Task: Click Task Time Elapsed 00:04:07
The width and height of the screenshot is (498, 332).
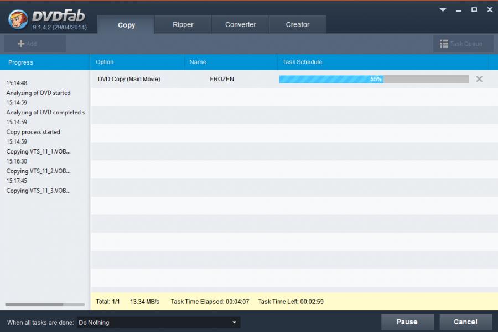Action: pyautogui.click(x=210, y=302)
